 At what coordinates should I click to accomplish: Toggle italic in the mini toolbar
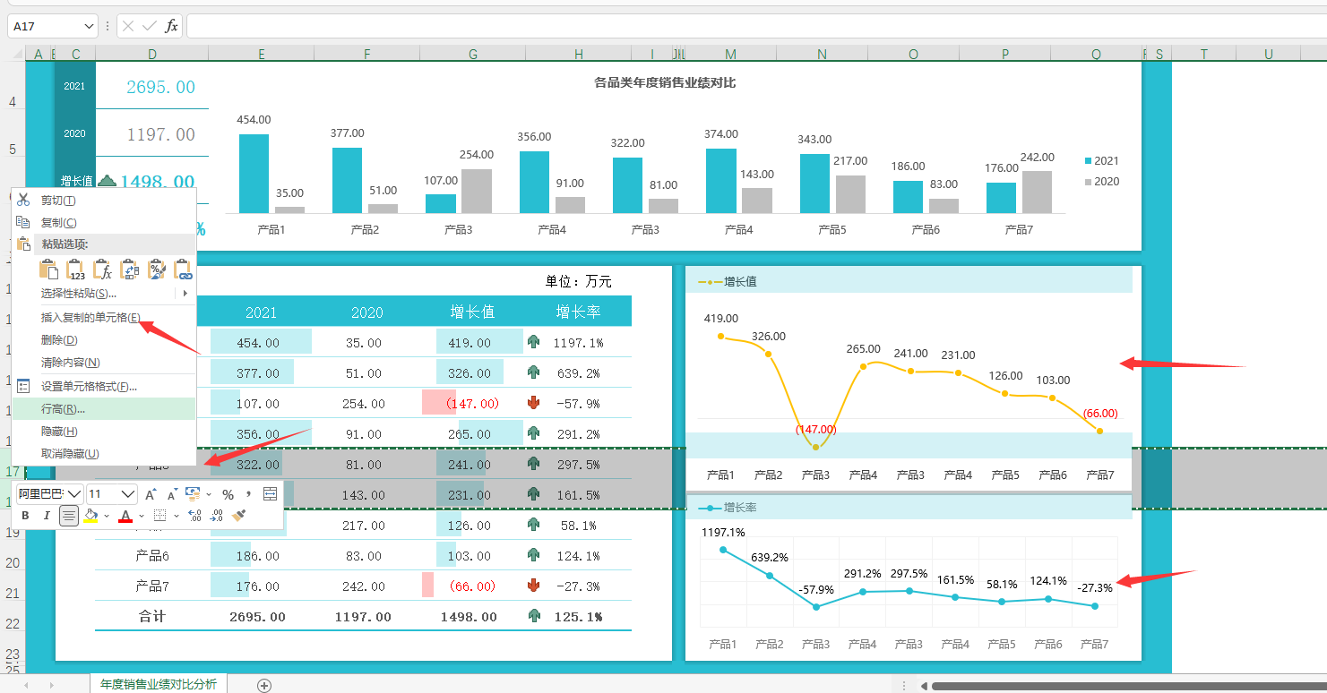pos(47,516)
